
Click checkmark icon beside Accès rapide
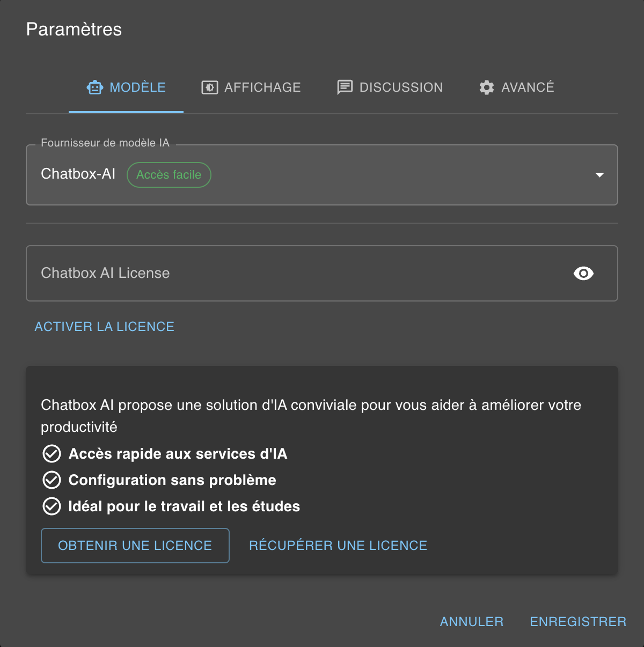tap(52, 454)
